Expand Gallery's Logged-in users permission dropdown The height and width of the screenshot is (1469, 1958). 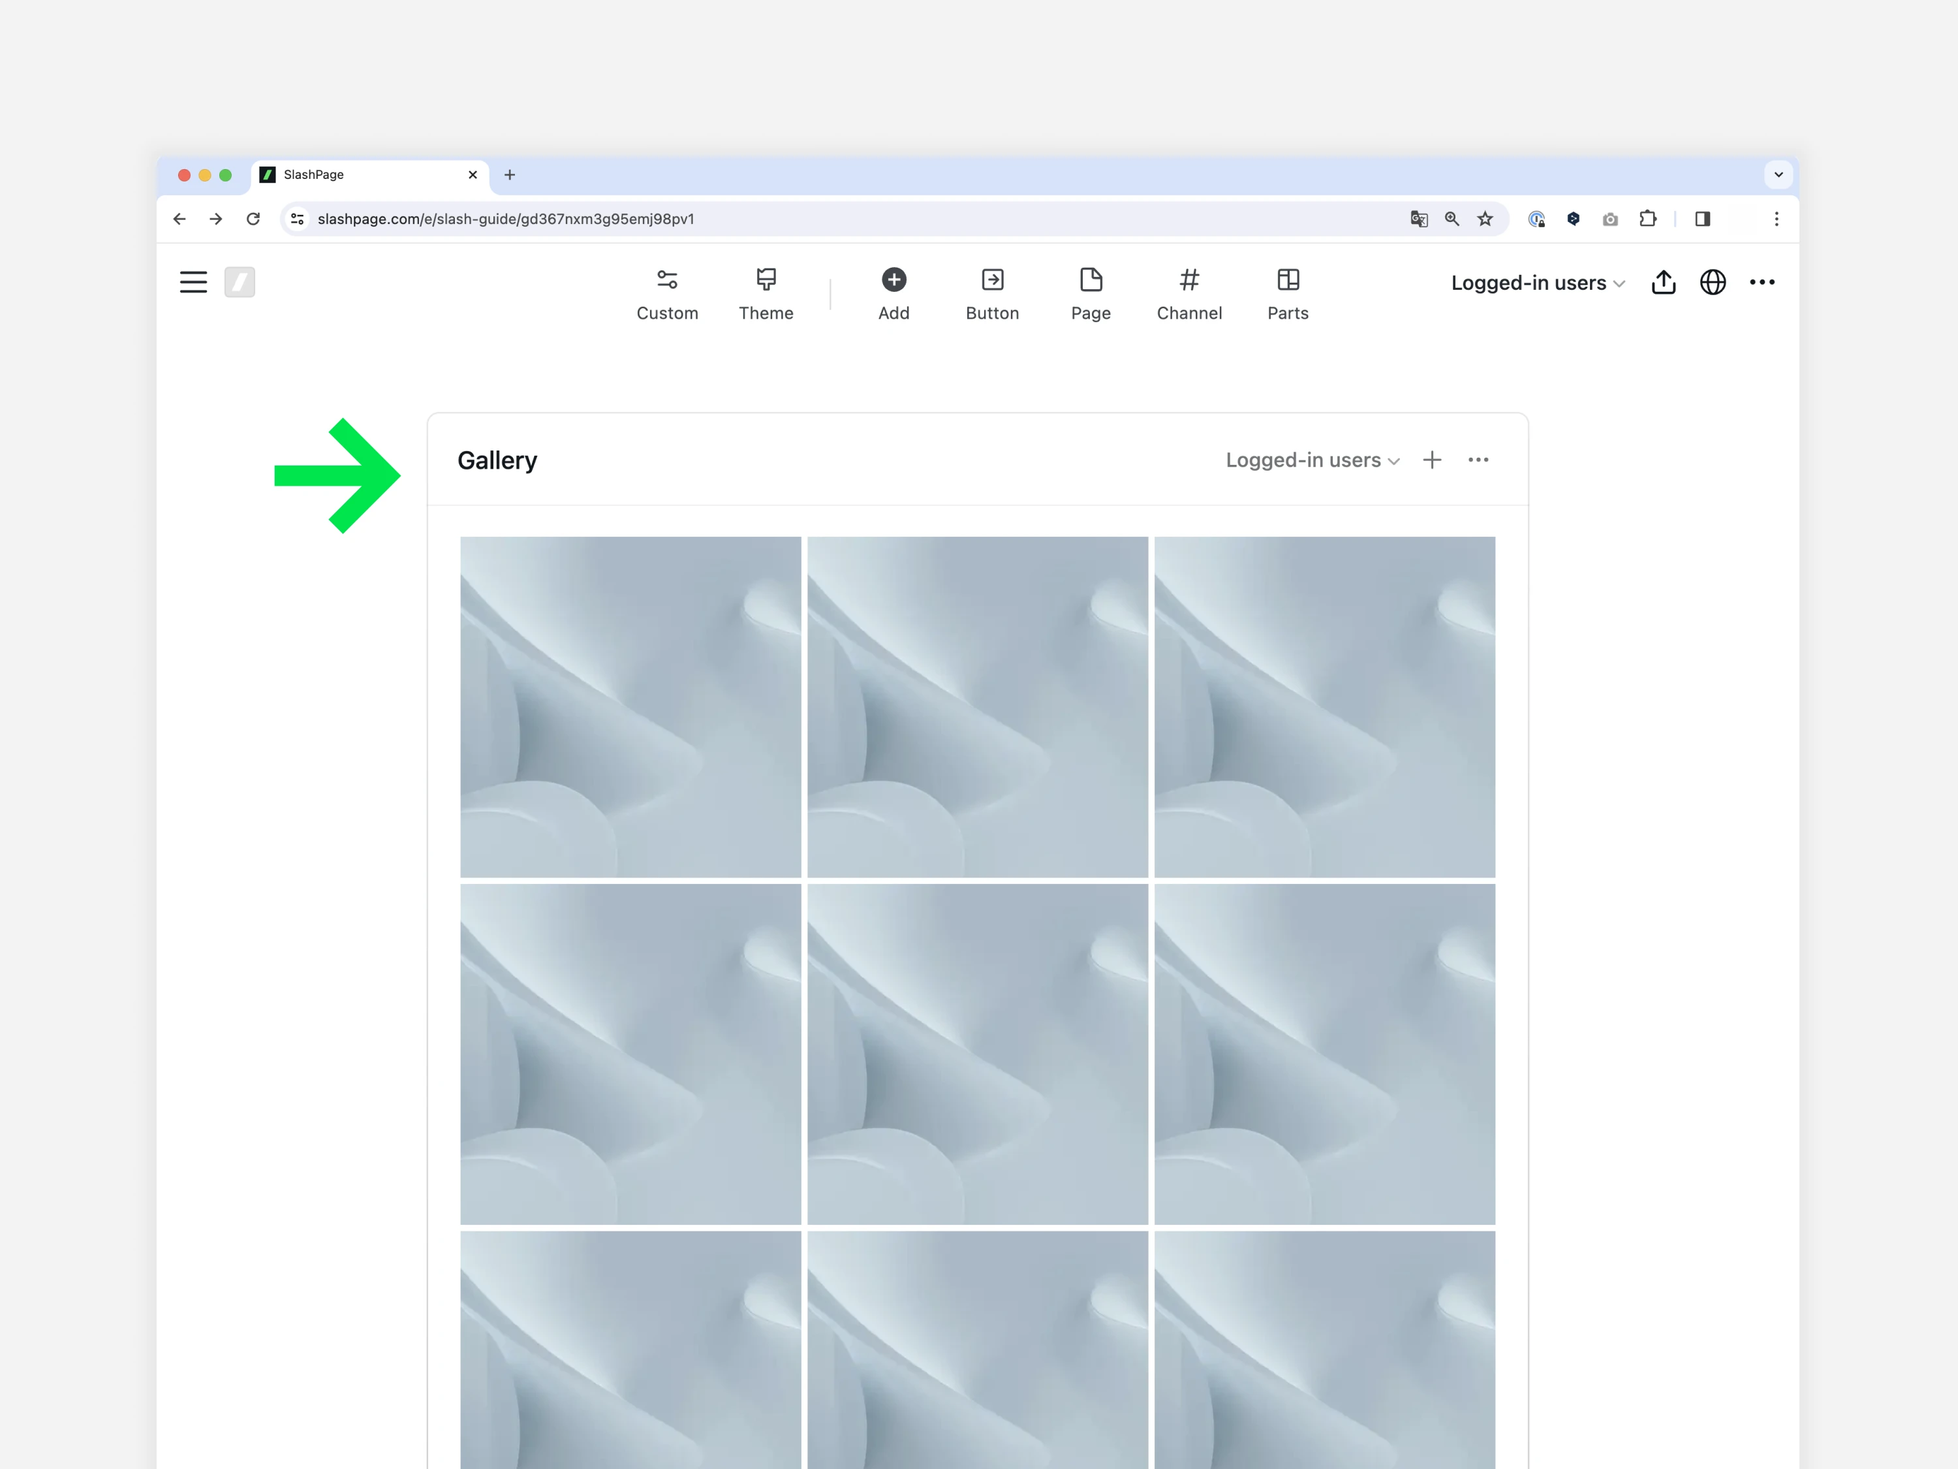[1312, 460]
